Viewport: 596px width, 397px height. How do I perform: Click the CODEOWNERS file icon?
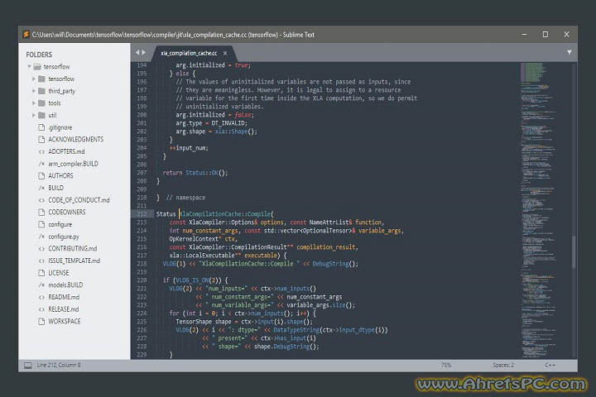[42, 212]
